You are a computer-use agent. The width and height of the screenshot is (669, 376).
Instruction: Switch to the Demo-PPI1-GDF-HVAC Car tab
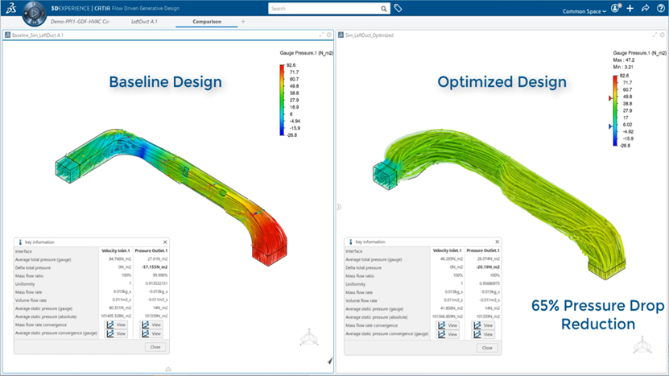[x=80, y=22]
